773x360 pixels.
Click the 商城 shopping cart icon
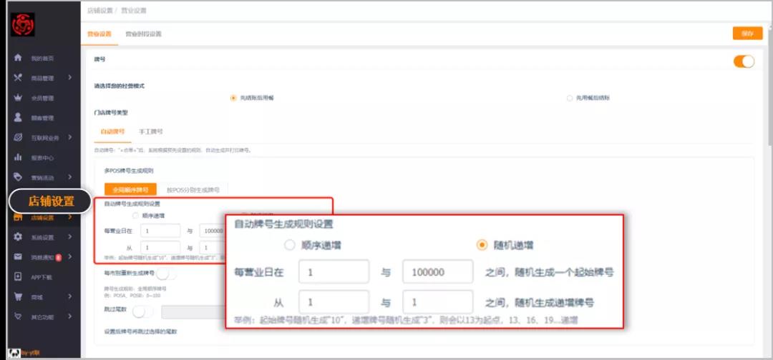click(19, 296)
